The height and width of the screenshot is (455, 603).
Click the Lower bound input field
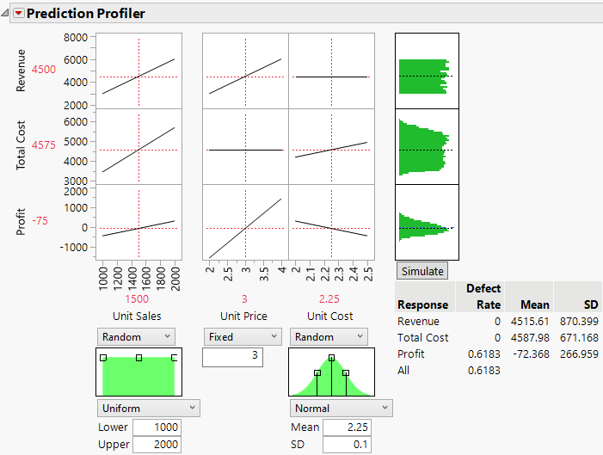(x=157, y=427)
